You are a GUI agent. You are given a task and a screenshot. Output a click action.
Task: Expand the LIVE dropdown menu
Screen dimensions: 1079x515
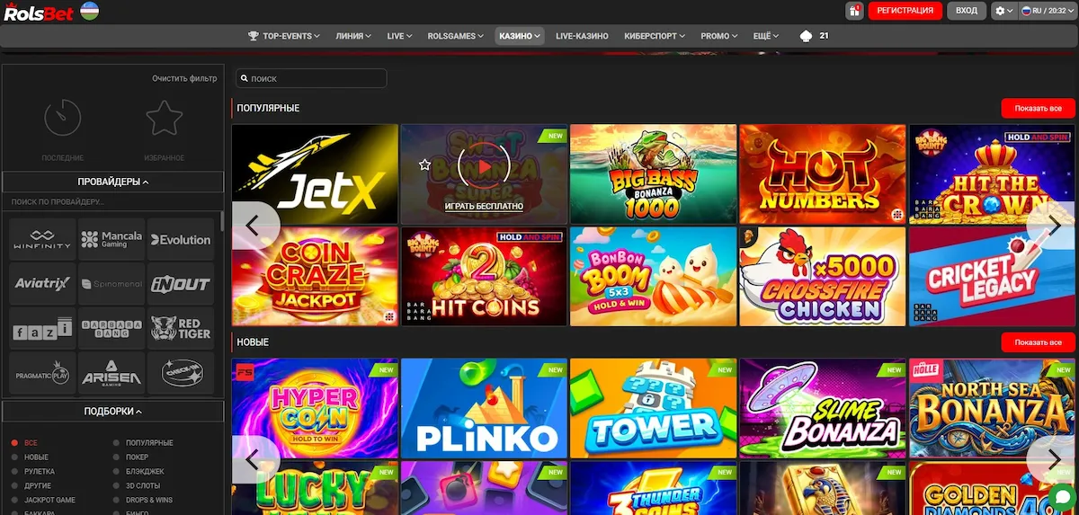(x=399, y=36)
